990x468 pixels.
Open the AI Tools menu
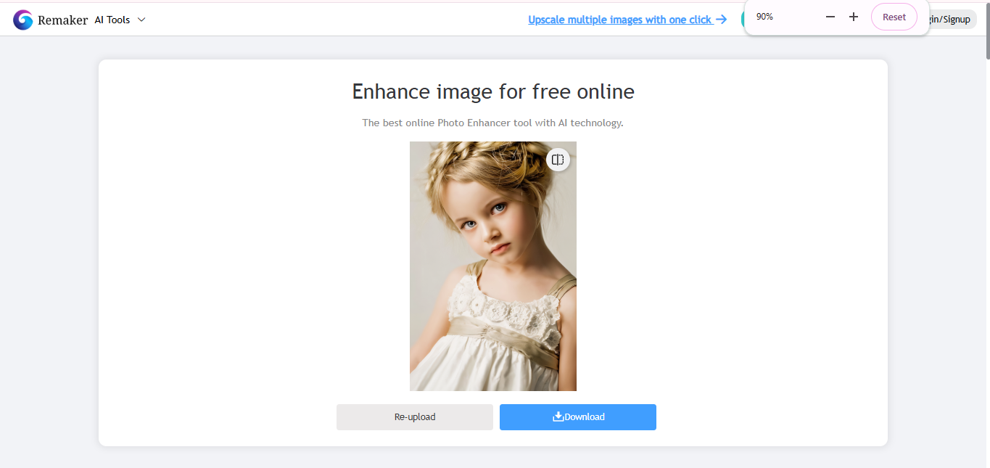(x=120, y=20)
